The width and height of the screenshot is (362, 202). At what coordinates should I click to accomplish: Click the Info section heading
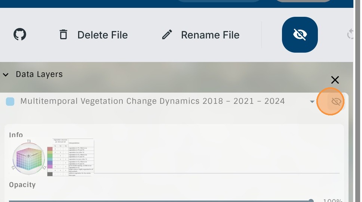tap(16, 135)
